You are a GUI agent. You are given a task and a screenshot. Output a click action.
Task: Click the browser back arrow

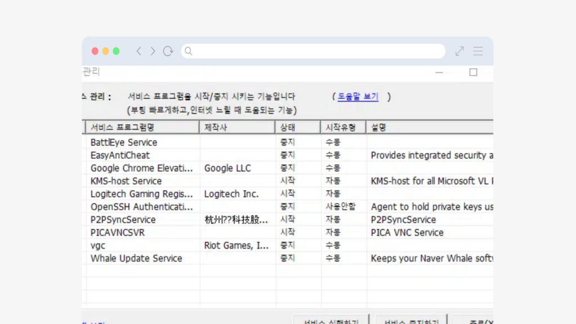pyautogui.click(x=139, y=51)
